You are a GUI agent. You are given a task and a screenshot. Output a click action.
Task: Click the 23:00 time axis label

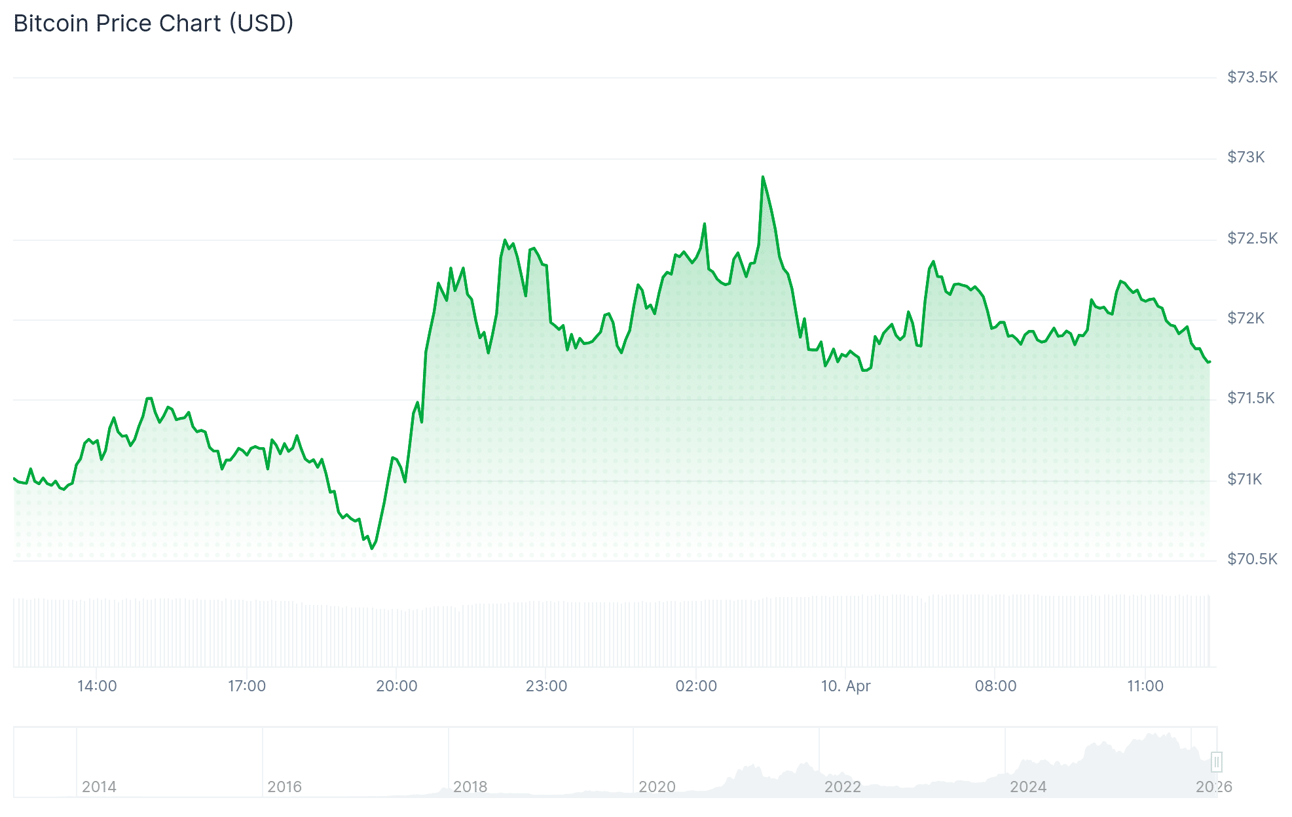tap(546, 686)
